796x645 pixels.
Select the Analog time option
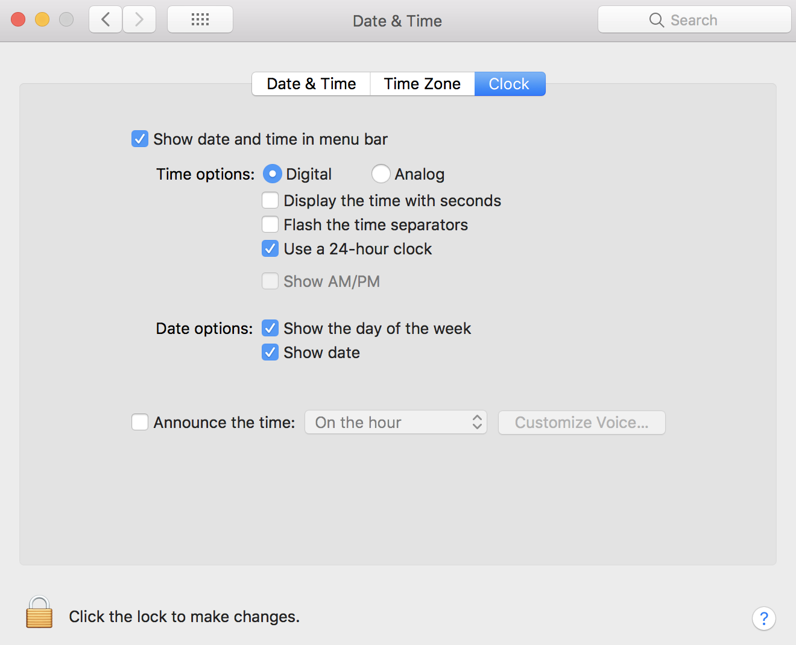381,174
